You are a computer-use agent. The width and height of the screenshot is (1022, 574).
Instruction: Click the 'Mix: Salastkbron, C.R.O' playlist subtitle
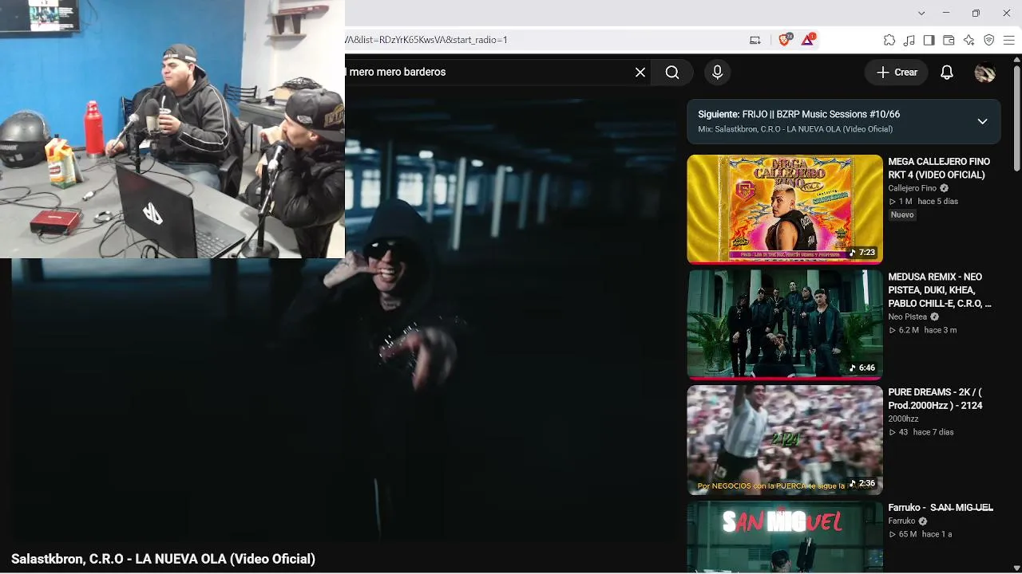point(795,129)
